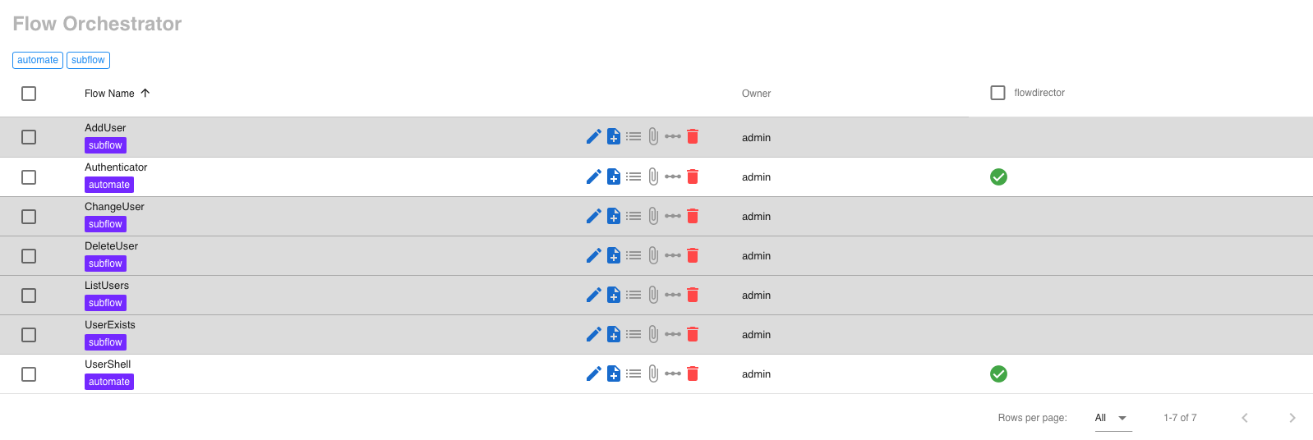The image size is (1313, 440).
Task: Click the connector nodes icon for ListUsers
Action: click(x=673, y=295)
